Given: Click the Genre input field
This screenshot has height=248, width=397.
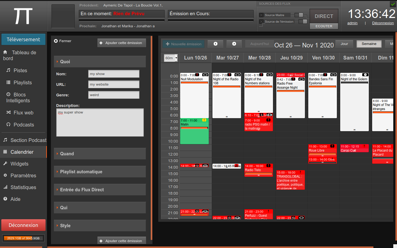Looking at the screenshot, I should coord(114,95).
